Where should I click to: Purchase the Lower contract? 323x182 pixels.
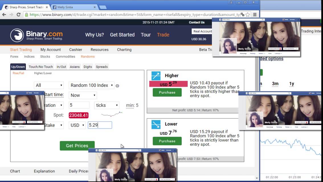coord(167,141)
